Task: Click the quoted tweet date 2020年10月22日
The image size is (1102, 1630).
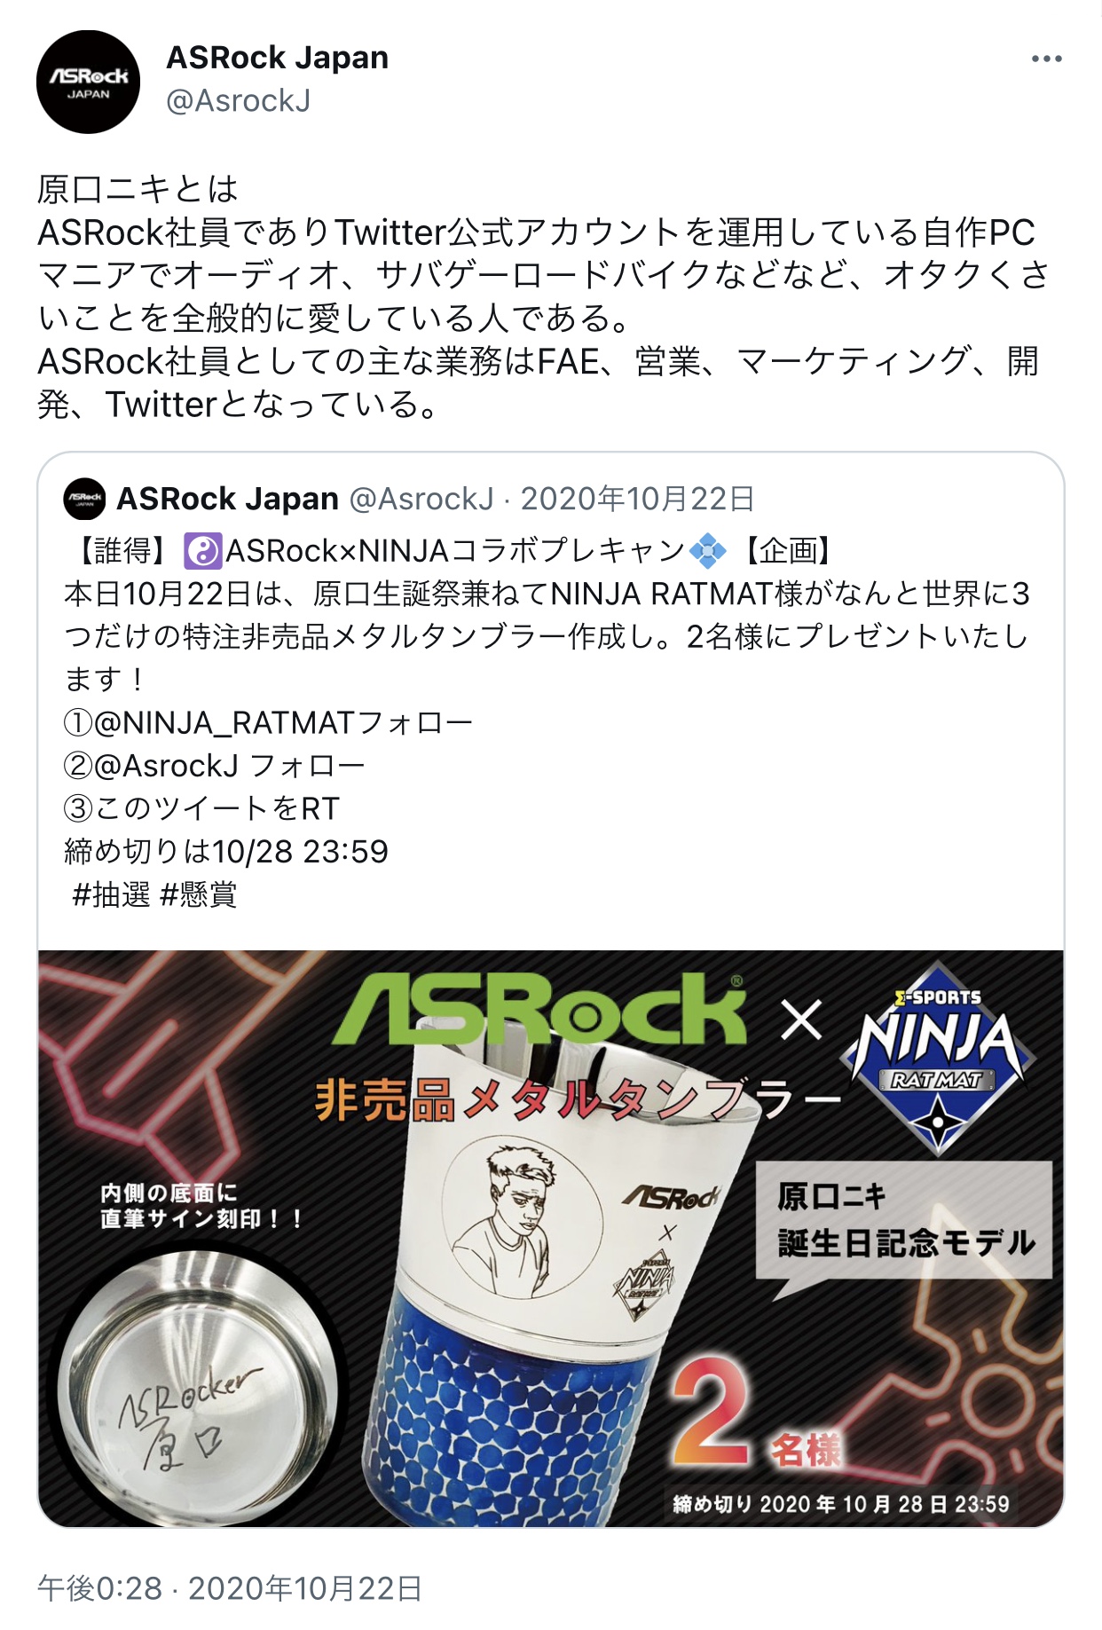Action: 637,499
